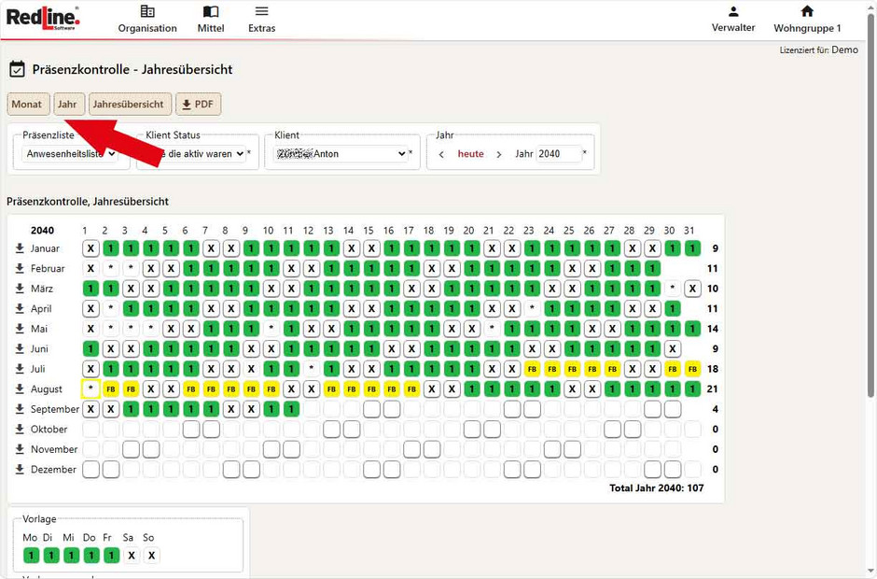This screenshot has width=877, height=579.
Task: Open the Verwalter user account icon
Action: [x=733, y=12]
